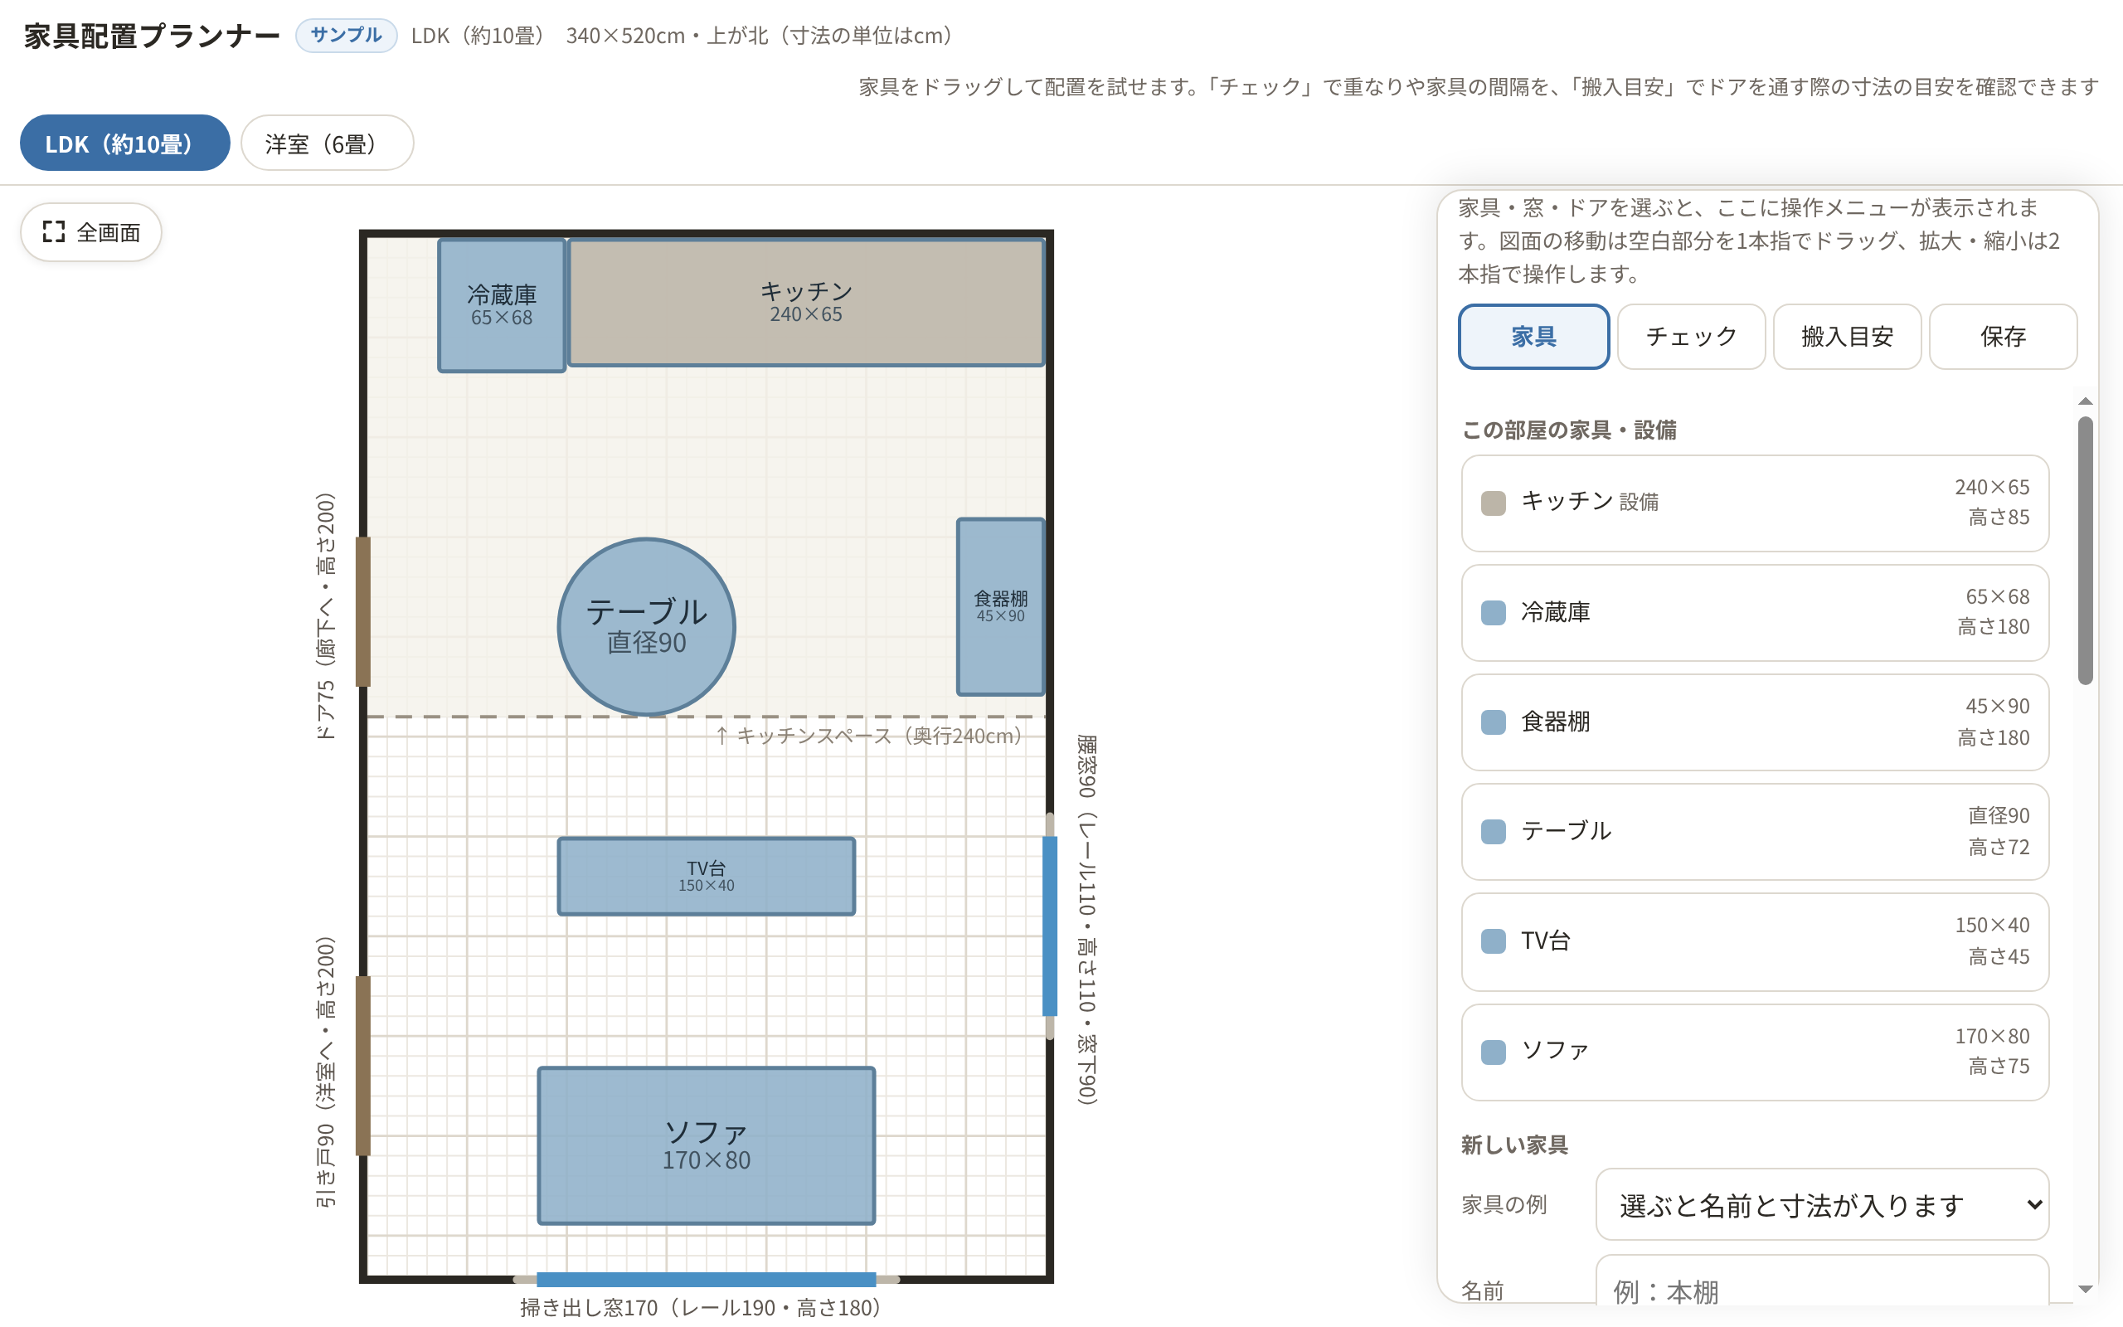Select the キッチン unit on the floor plan

point(806,302)
